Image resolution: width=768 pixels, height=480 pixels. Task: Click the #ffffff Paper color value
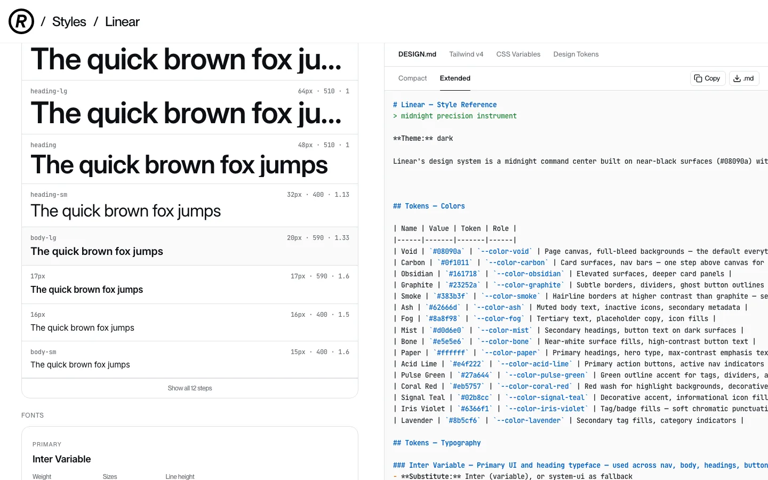point(451,353)
